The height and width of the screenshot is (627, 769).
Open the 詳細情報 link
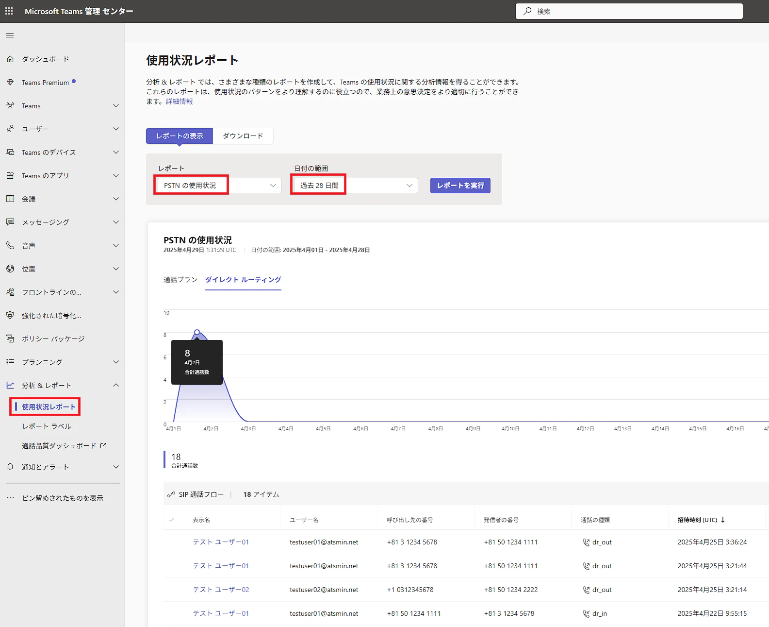coord(180,102)
